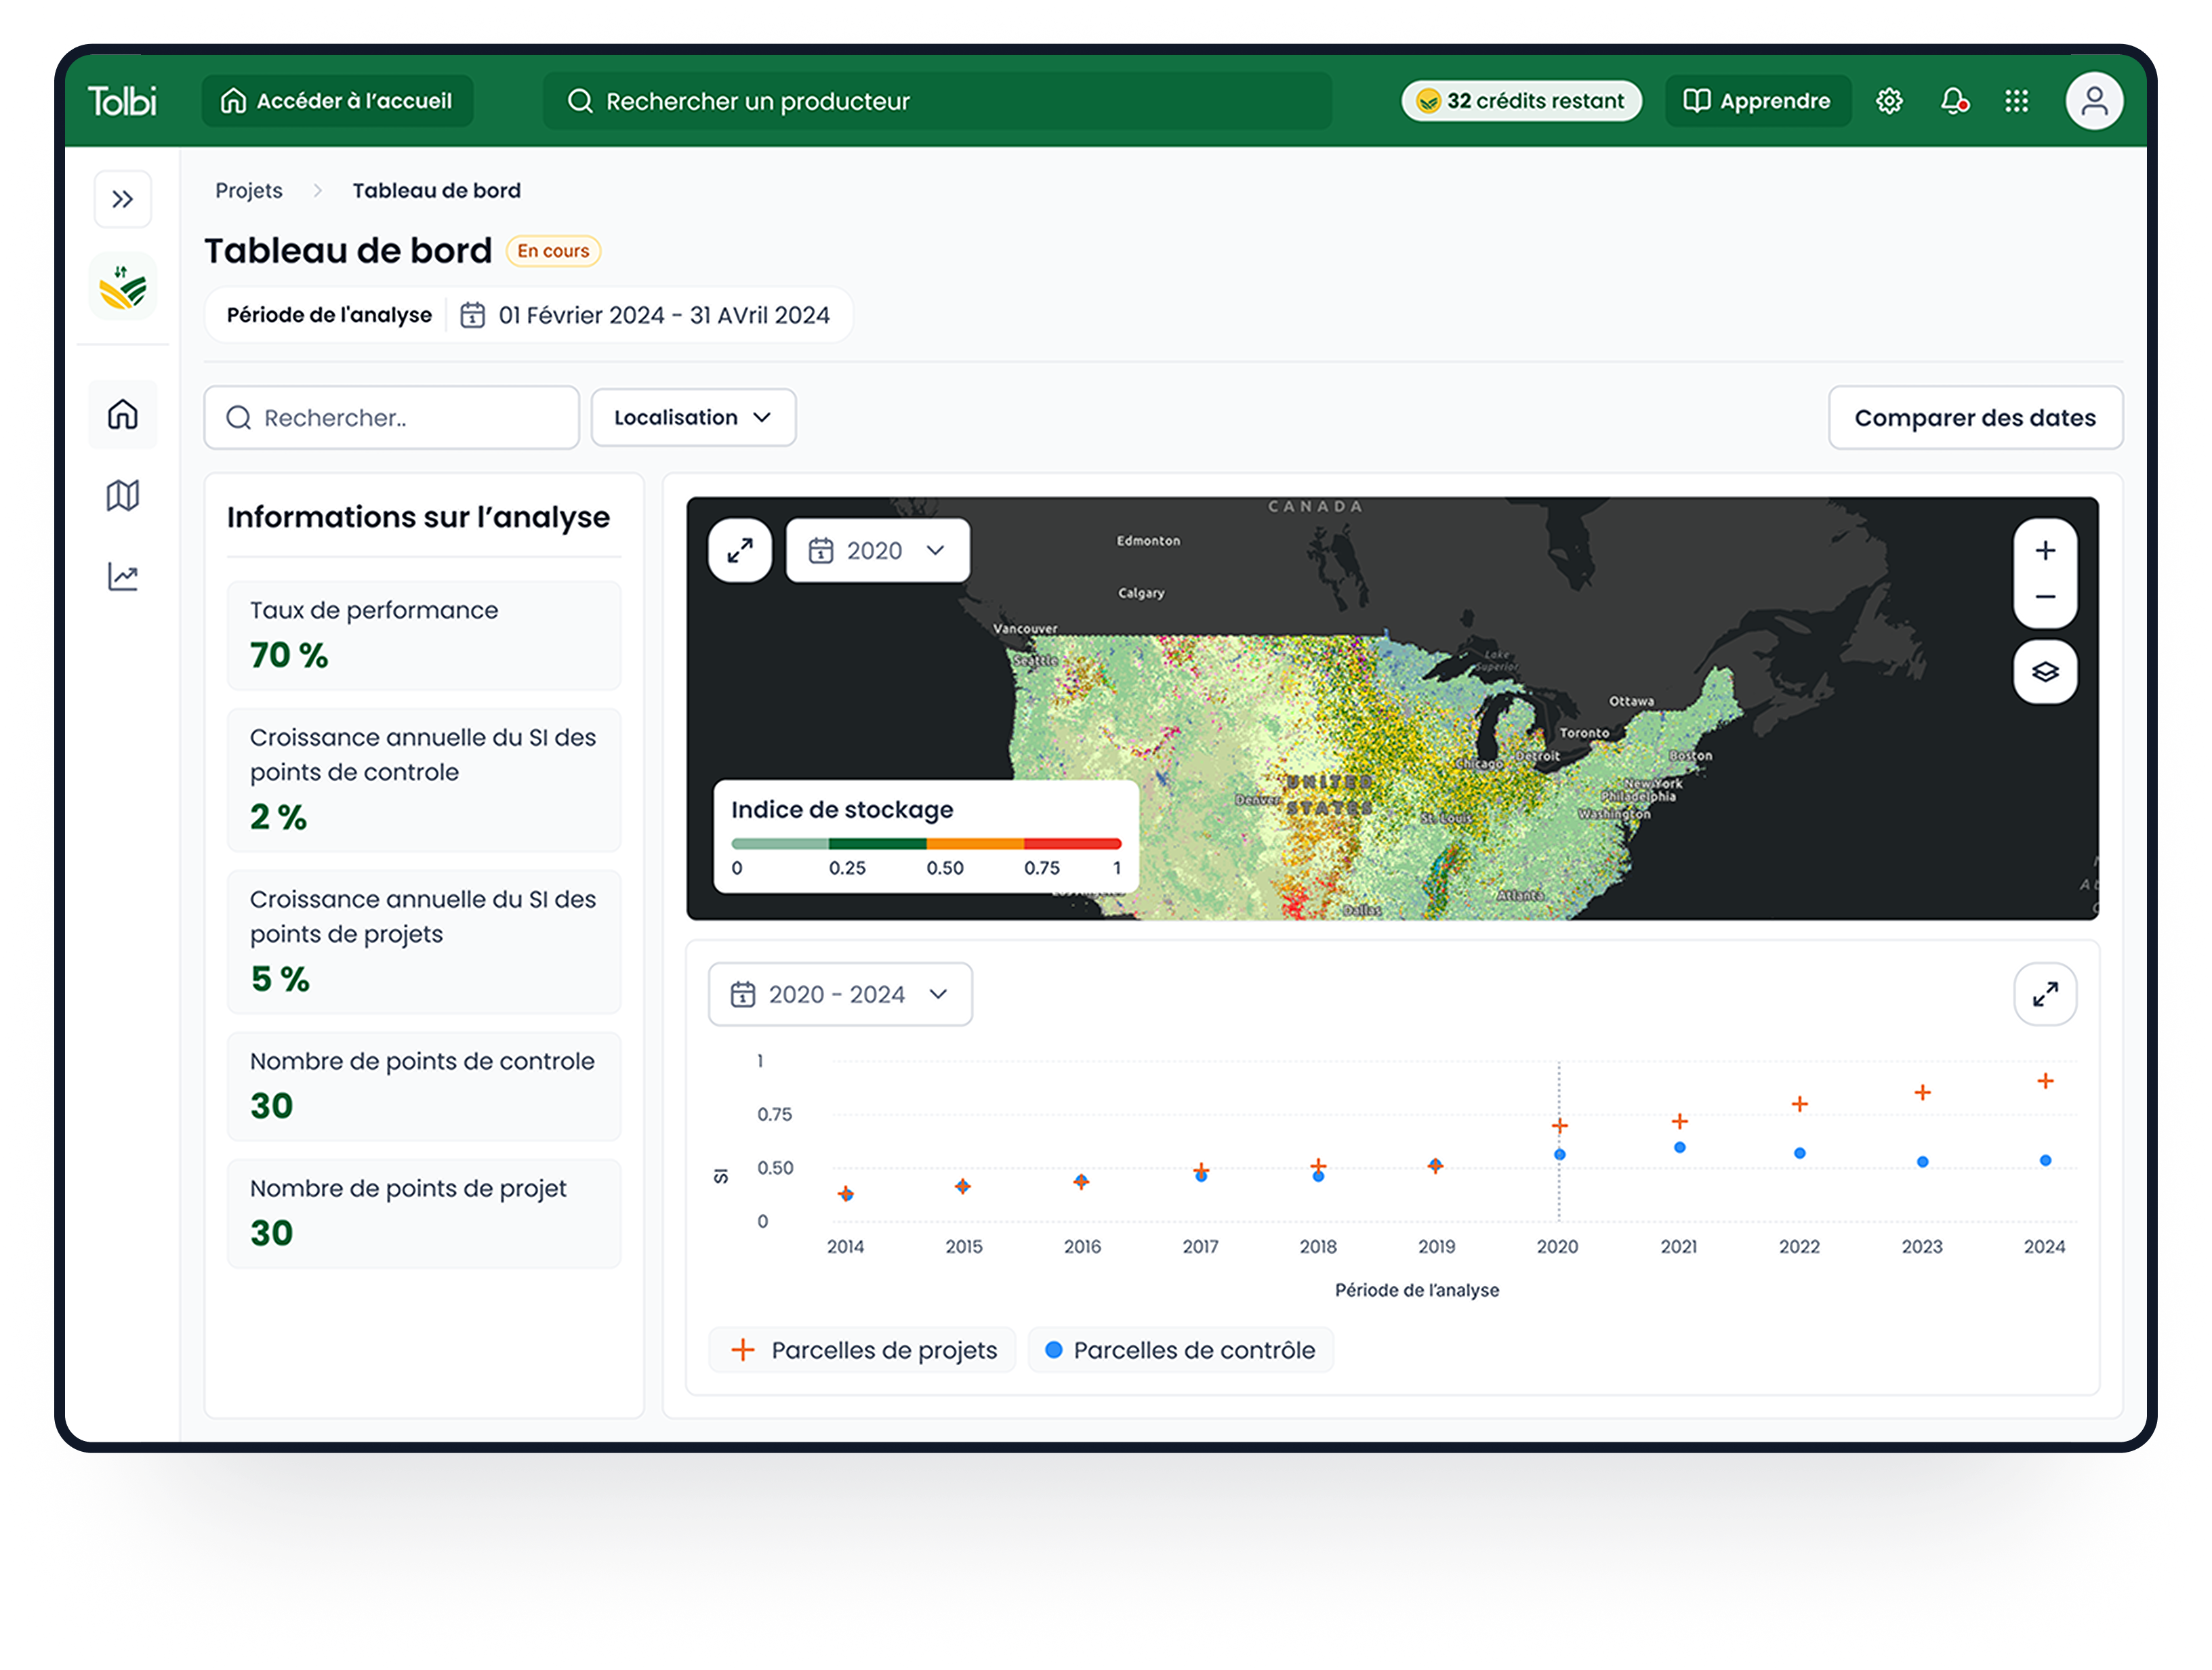Zoom in on the map

[x=2045, y=551]
